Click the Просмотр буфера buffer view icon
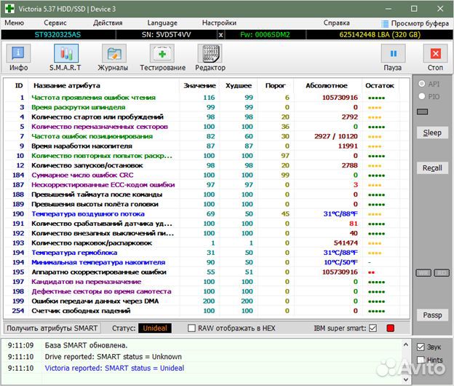This screenshot has height=386, width=454. click(x=386, y=23)
